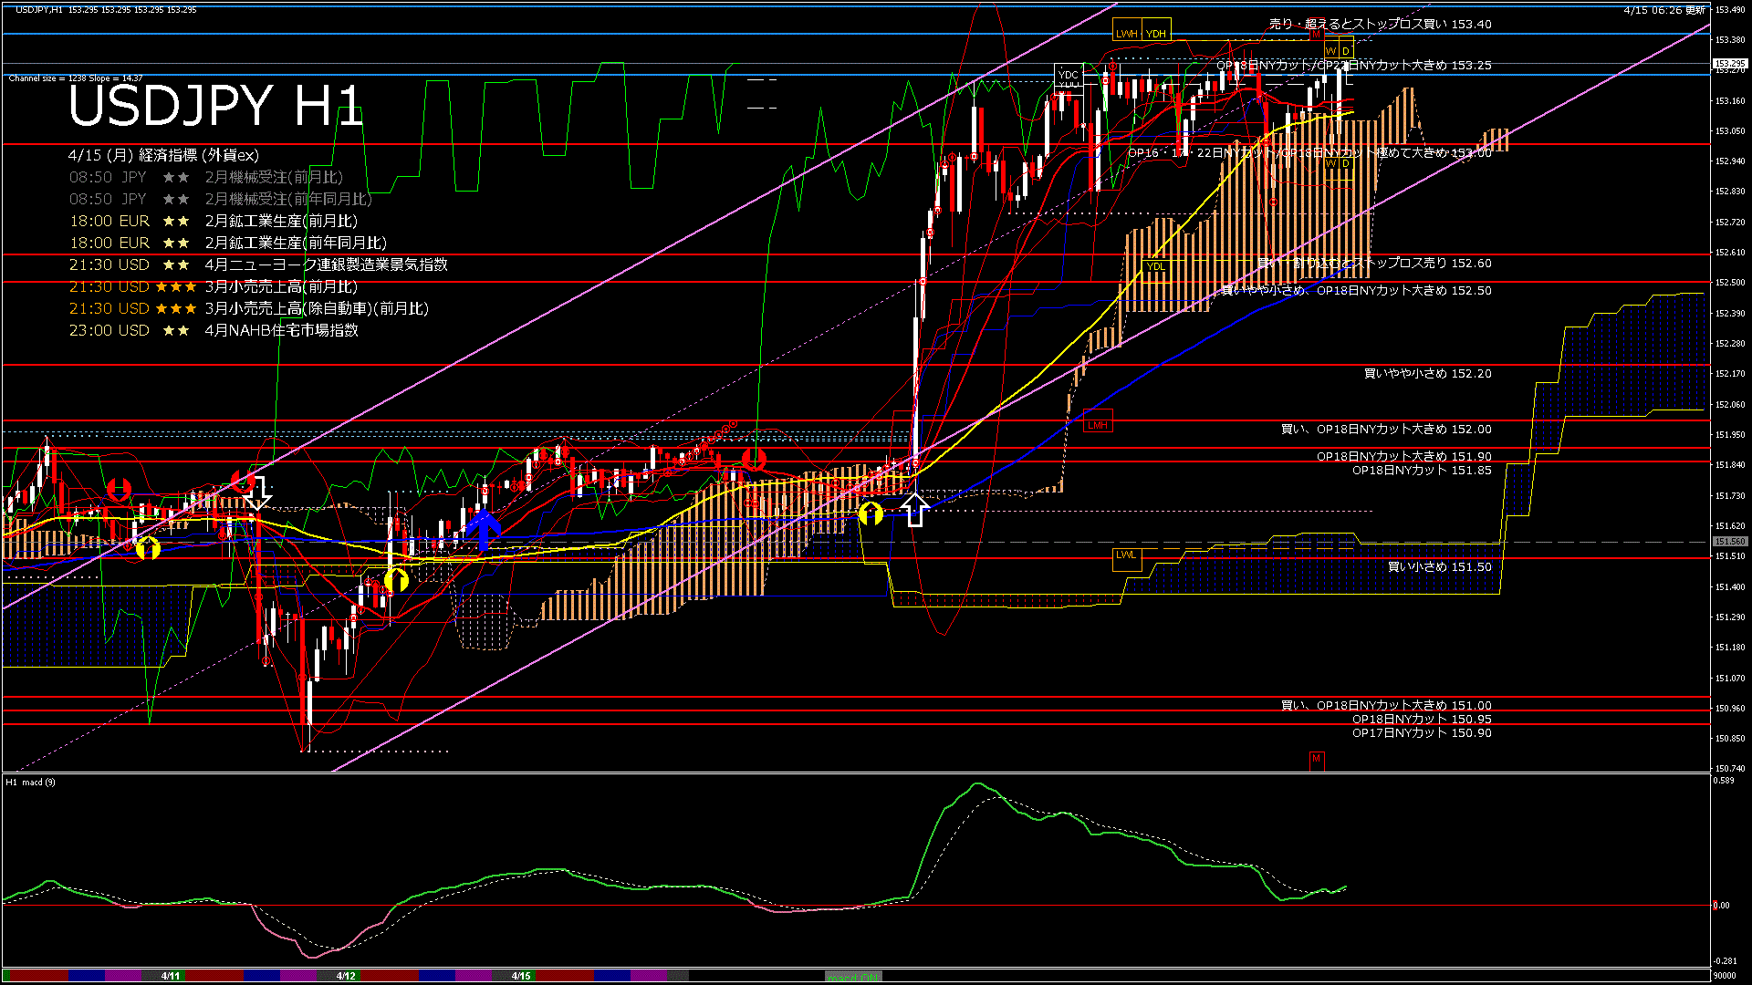Screen dimensions: 1752x985
Task: Click the white outlined down-arrow signal
Action: tap(258, 493)
